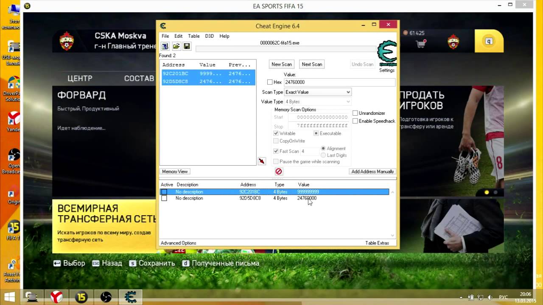This screenshot has width=543, height=305.
Task: Open Cheat Engine Settings via the logo
Action: click(x=387, y=54)
